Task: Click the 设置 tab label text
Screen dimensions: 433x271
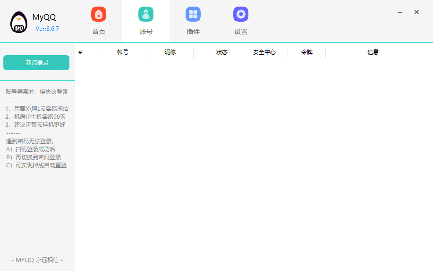Action: [241, 32]
